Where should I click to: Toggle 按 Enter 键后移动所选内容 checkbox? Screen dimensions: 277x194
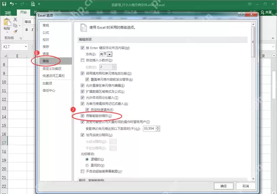point(82,48)
